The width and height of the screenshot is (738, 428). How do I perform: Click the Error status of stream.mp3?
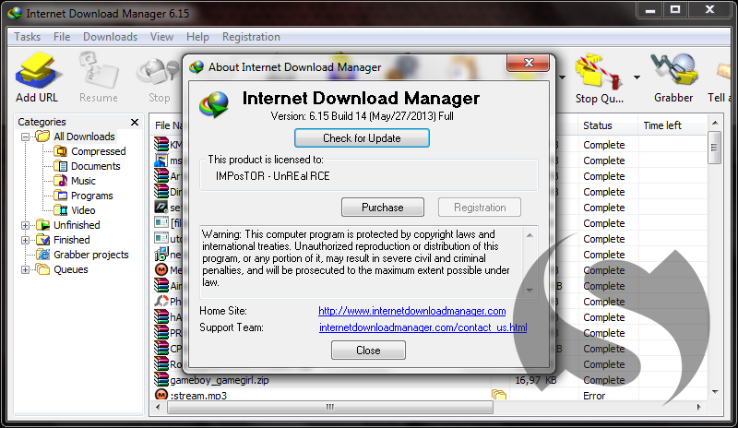594,396
